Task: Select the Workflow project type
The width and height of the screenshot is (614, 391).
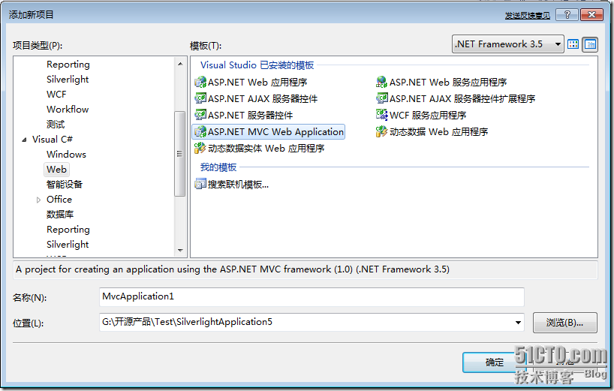Action: [68, 110]
